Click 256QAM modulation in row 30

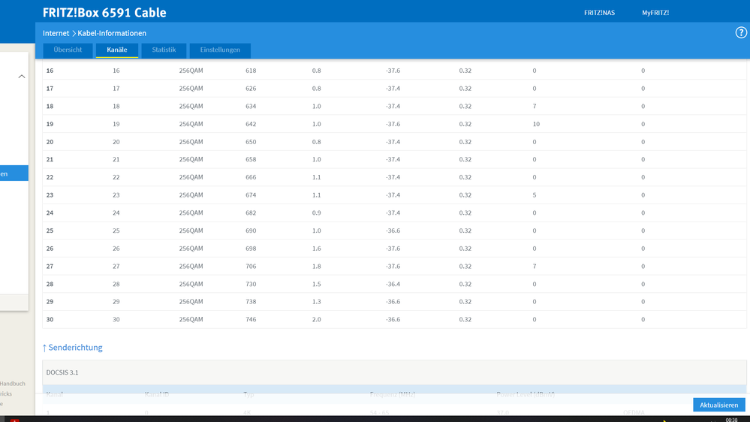tap(191, 320)
